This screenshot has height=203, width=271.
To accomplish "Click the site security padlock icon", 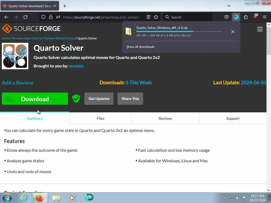I will [x=51, y=17].
